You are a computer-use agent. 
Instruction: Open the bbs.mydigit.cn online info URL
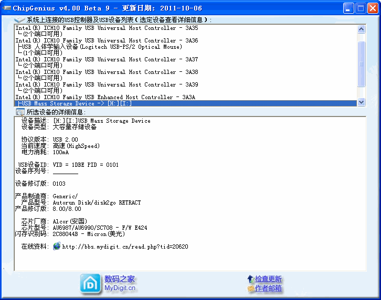pos(125,247)
